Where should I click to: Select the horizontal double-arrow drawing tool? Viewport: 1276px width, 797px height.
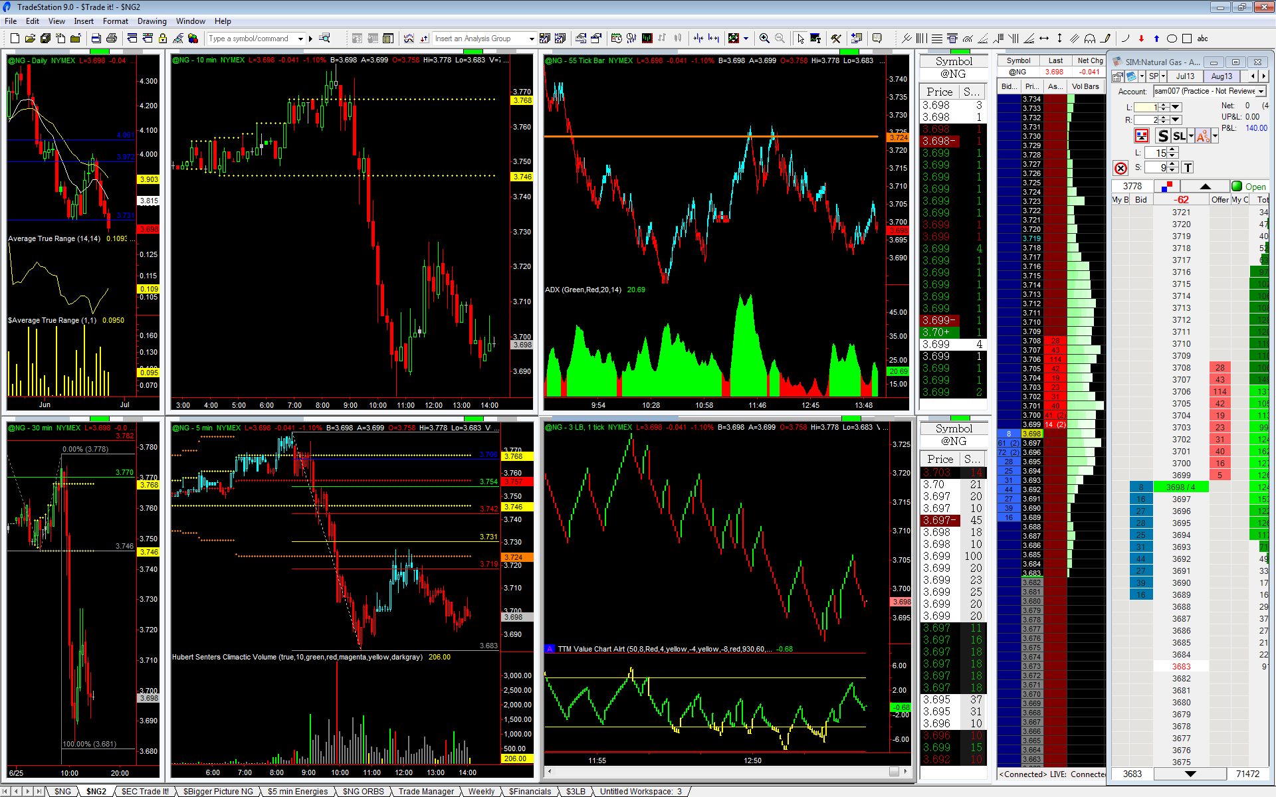(x=1044, y=39)
